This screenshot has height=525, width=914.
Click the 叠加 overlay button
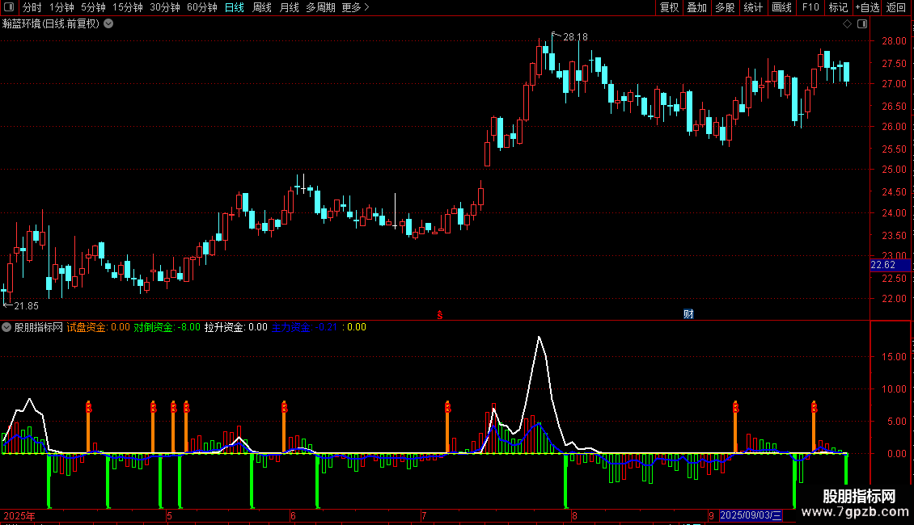click(696, 7)
